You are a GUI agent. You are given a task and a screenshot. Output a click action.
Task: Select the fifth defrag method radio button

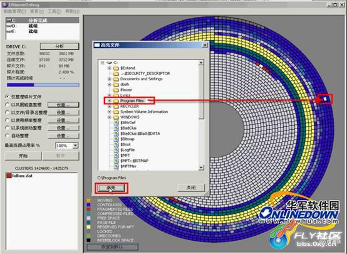(x=8, y=128)
